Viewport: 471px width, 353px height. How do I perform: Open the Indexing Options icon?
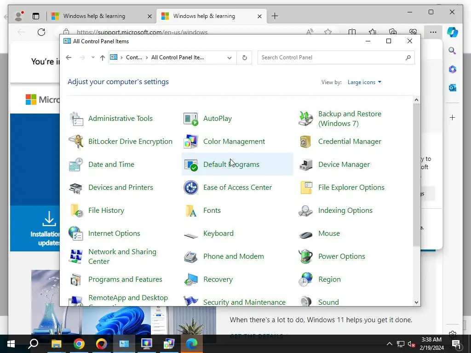(306, 211)
